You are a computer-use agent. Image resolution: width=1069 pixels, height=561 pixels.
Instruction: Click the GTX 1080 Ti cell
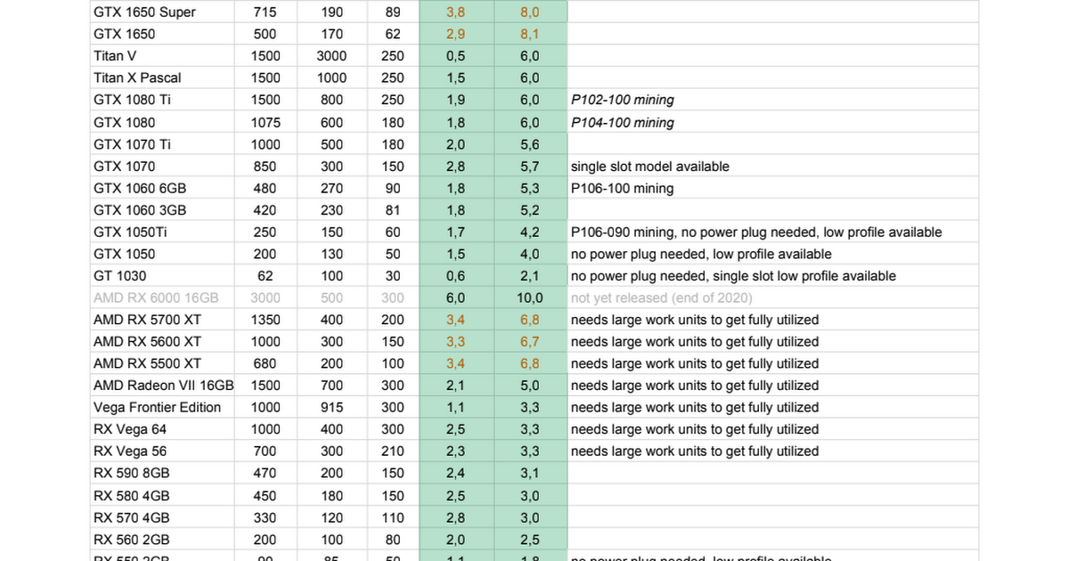(x=162, y=100)
